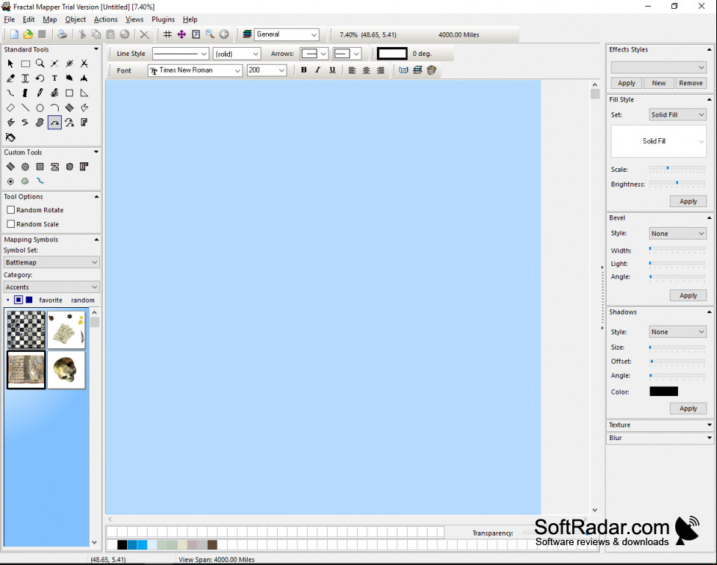Pick the arrow Select tool in Standard Tools
Viewport: 717px width, 565px height.
[x=10, y=64]
